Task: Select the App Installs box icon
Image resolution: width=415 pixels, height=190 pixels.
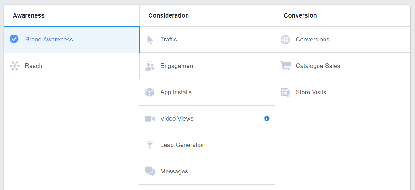Action: (150, 92)
